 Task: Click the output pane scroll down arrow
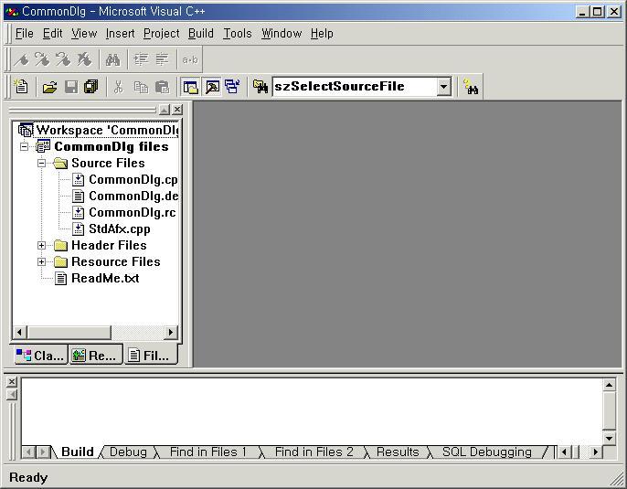tap(609, 438)
